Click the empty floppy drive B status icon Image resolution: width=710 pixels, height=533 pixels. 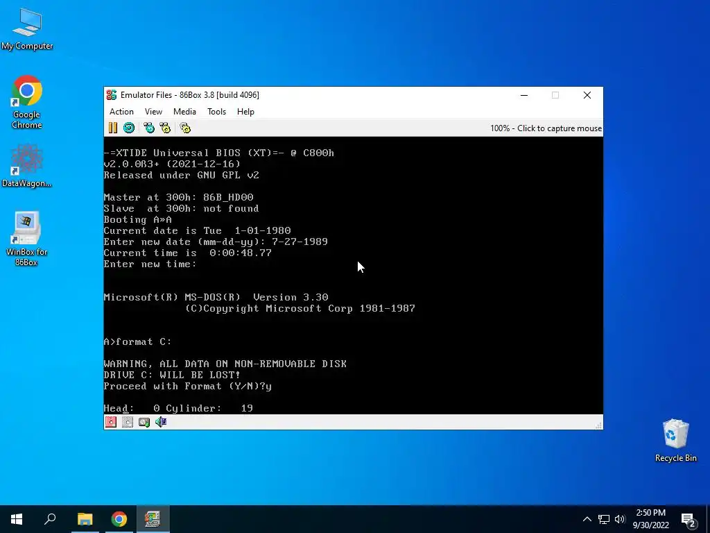click(x=128, y=422)
